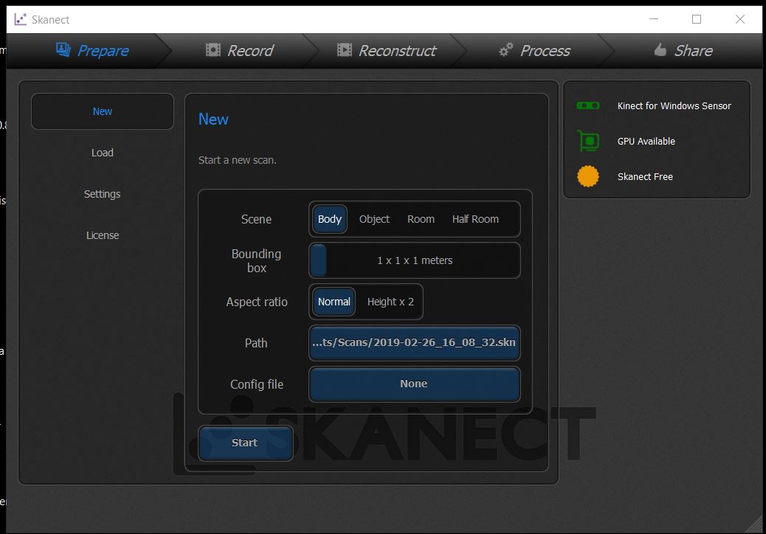
Task: Click the orange Skanect Free badge
Action: (587, 176)
